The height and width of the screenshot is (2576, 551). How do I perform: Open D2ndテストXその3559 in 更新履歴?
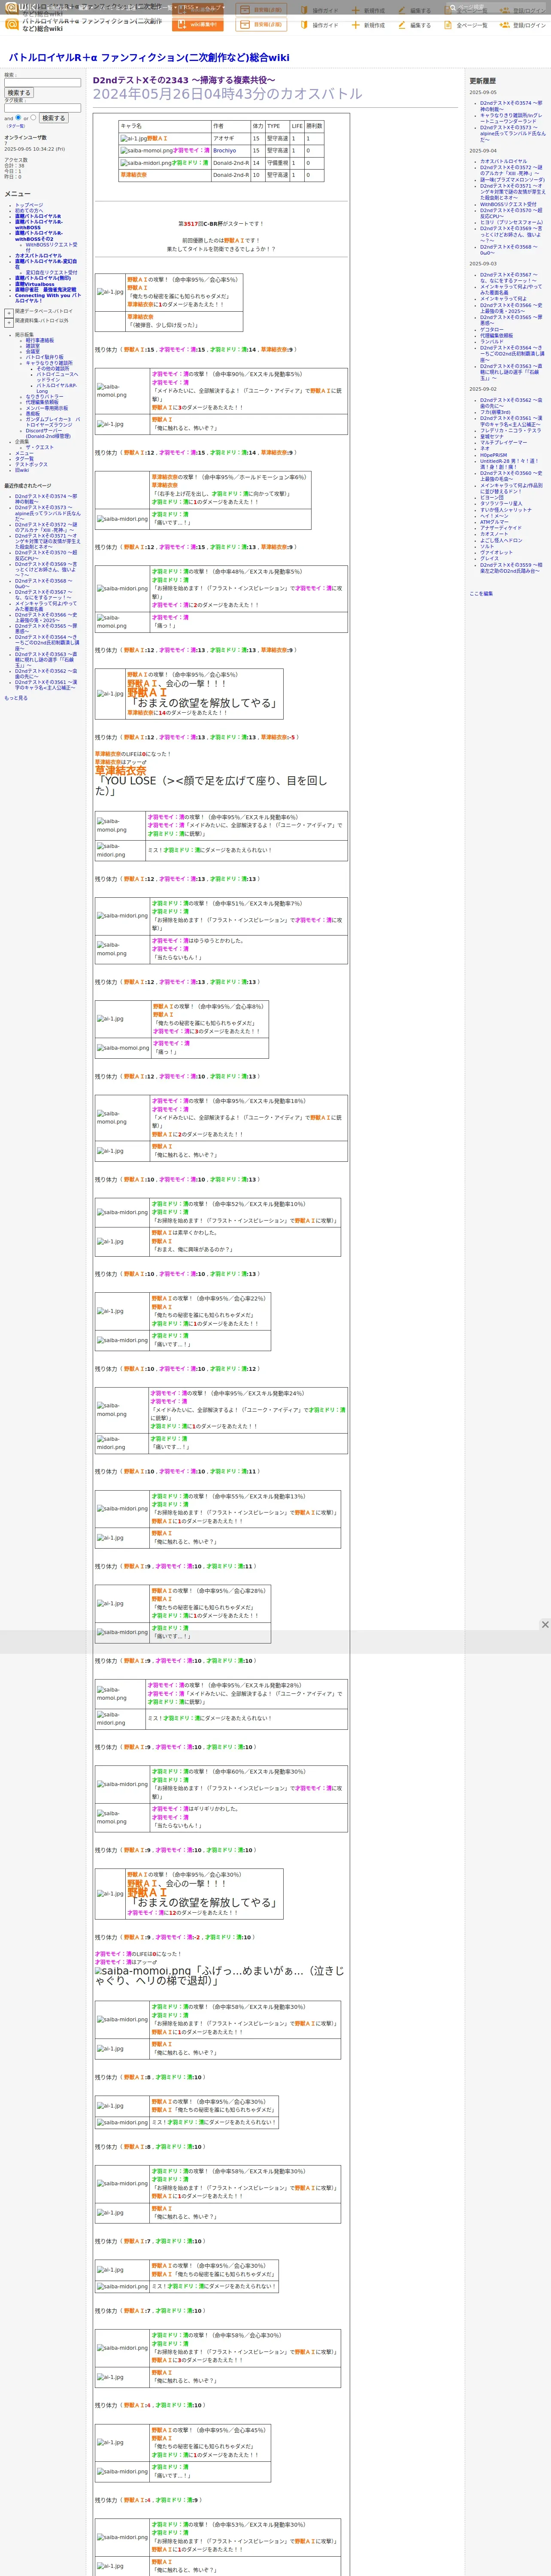(x=511, y=568)
